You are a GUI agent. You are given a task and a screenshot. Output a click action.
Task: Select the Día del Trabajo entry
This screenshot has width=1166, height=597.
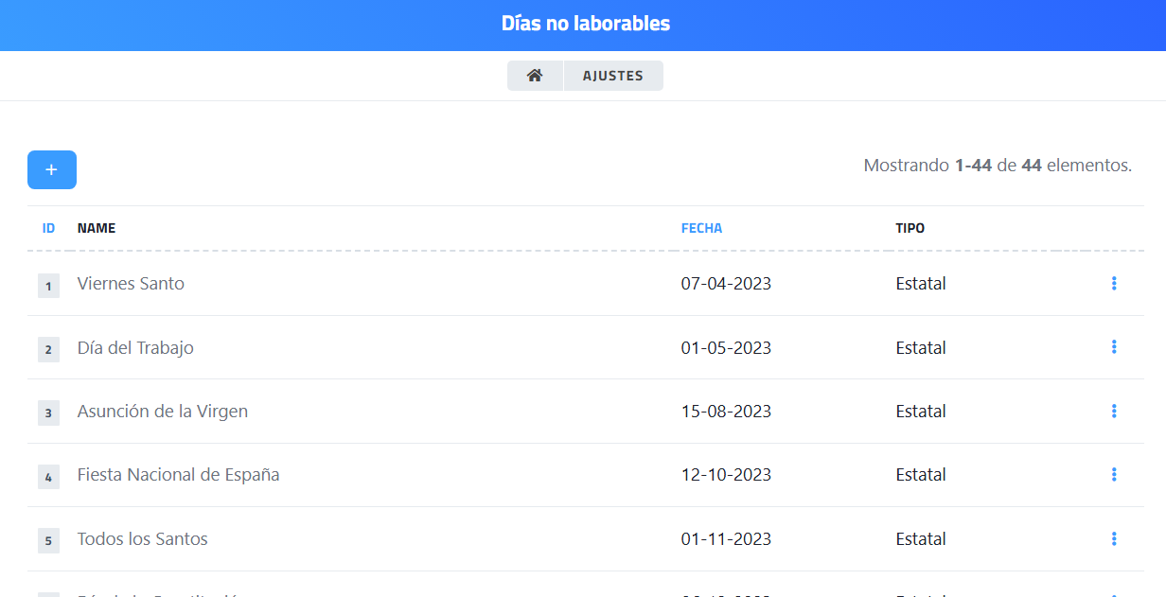pyautogui.click(x=135, y=348)
